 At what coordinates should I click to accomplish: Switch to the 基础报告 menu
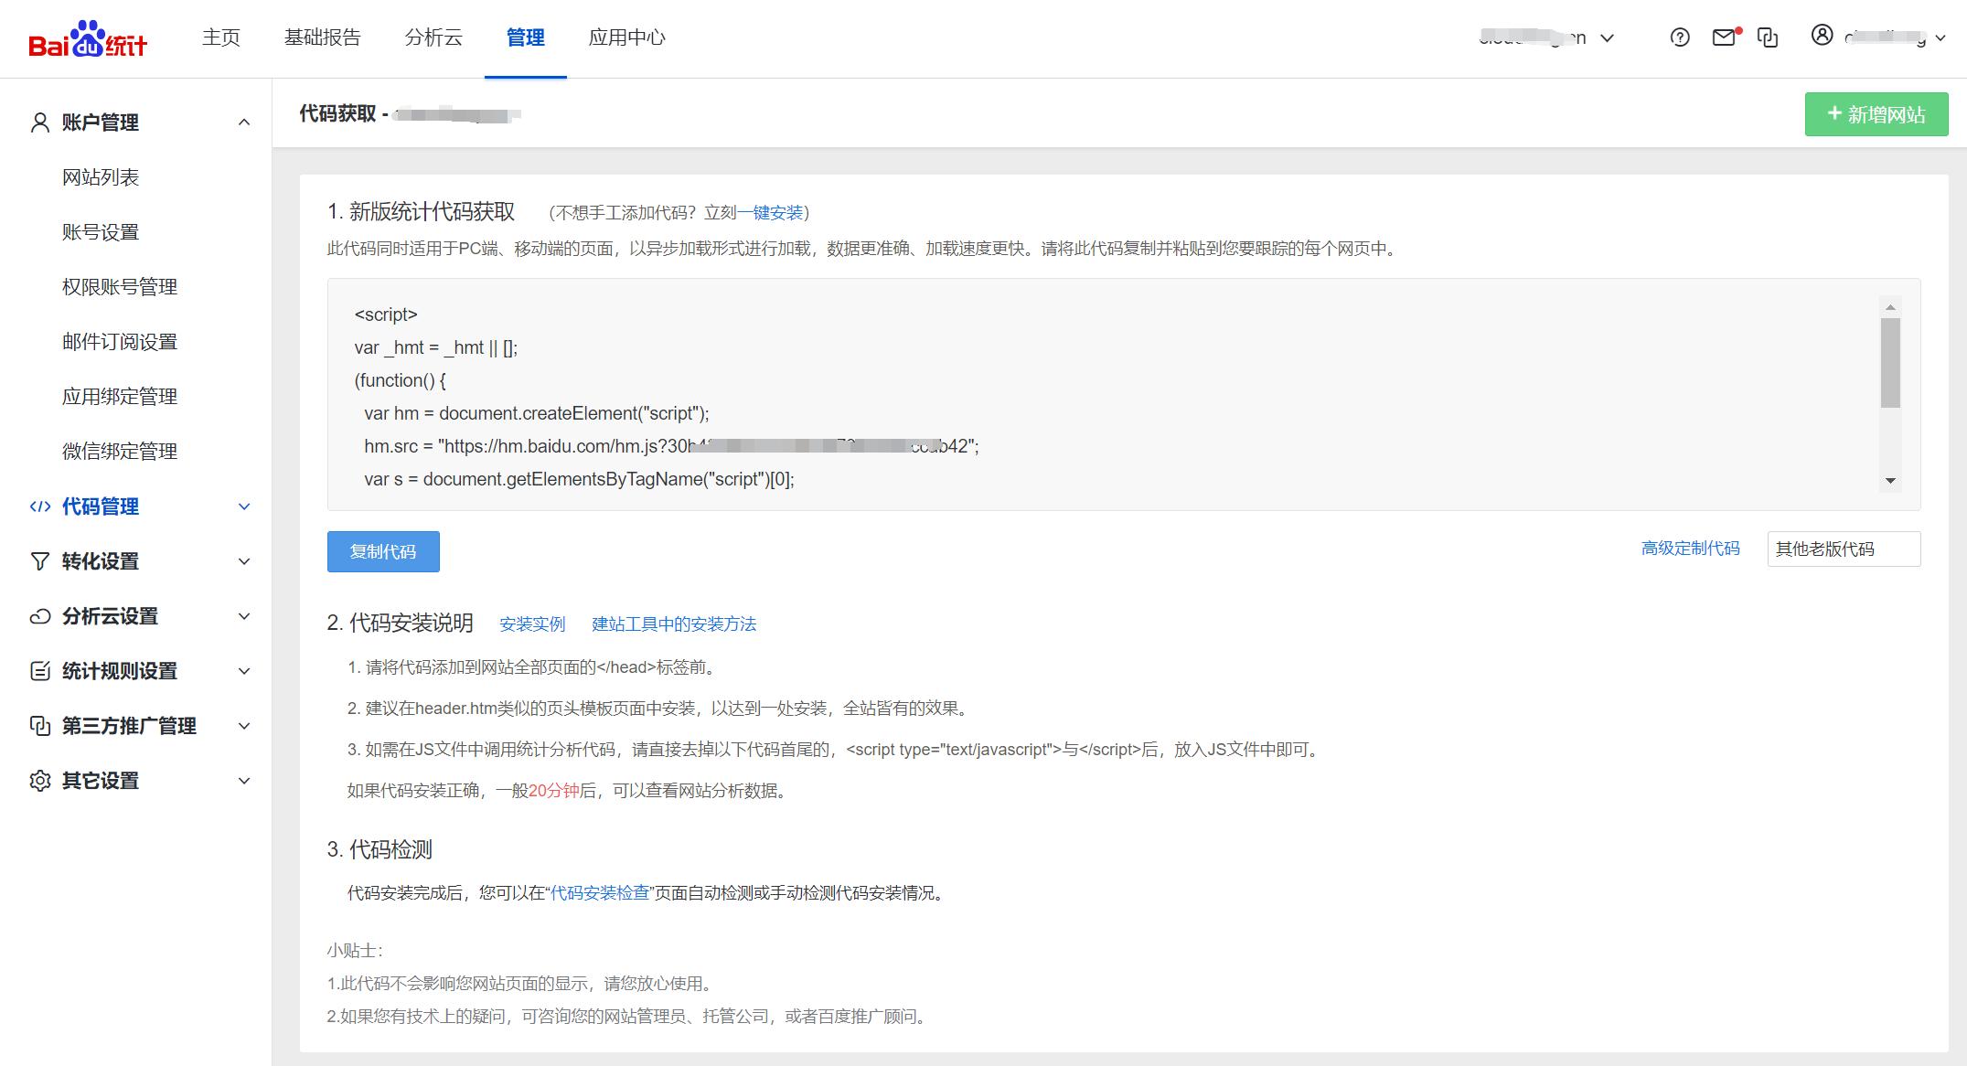pos(322,37)
